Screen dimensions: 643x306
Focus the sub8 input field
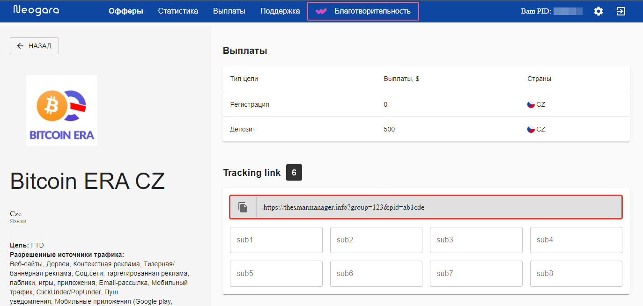576,274
